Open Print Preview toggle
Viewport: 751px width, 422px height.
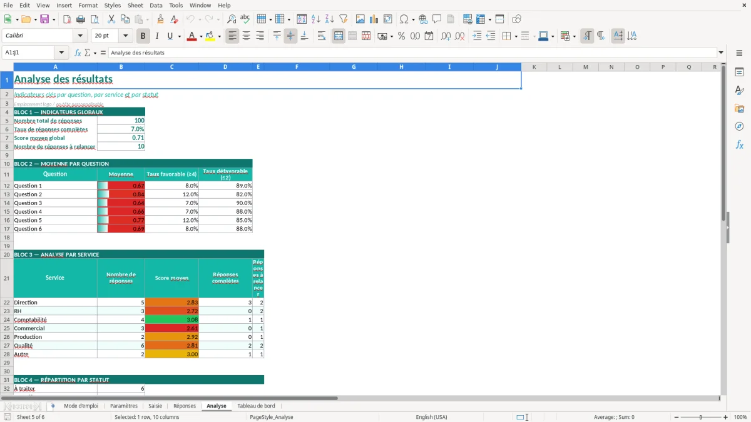(95, 19)
